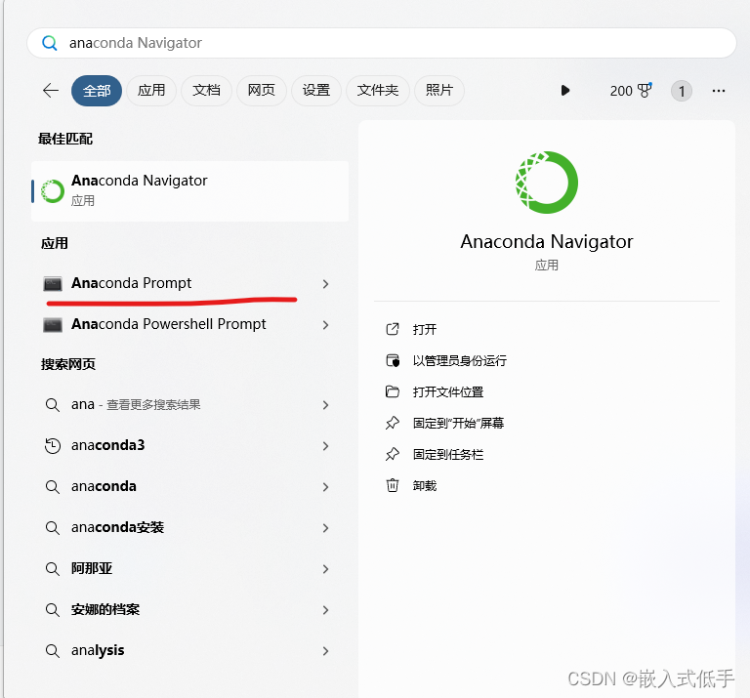
Task: Choose 固定到"开始"屏幕
Action: [458, 424]
